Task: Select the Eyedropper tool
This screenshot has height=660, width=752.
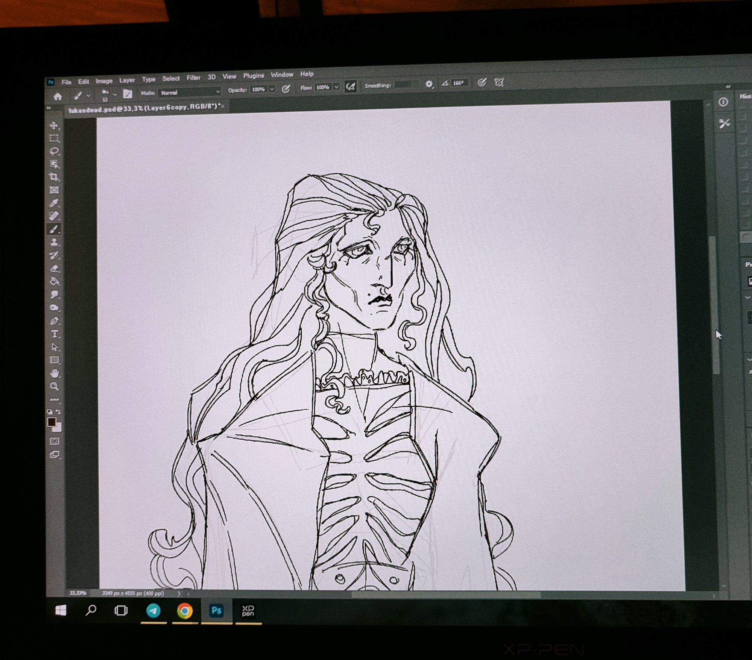Action: point(54,203)
